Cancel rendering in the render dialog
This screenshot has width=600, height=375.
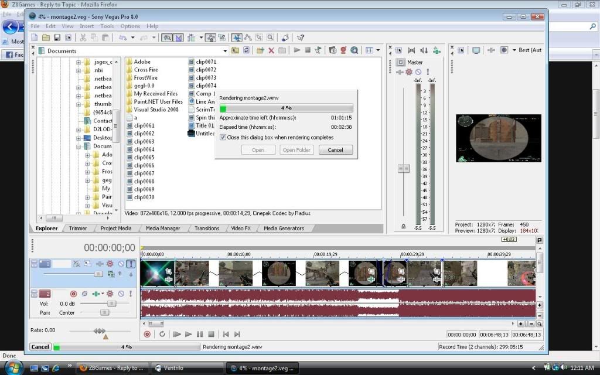tap(335, 150)
